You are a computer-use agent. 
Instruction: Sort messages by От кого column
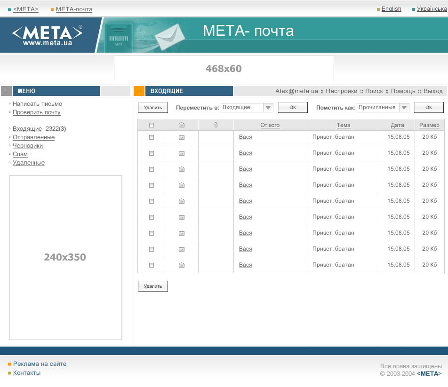click(270, 125)
